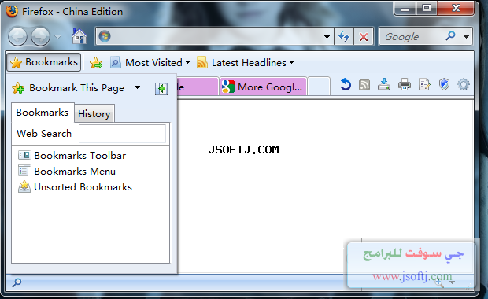Click Bookmark This Page button
488x299 pixels.
[x=68, y=88]
